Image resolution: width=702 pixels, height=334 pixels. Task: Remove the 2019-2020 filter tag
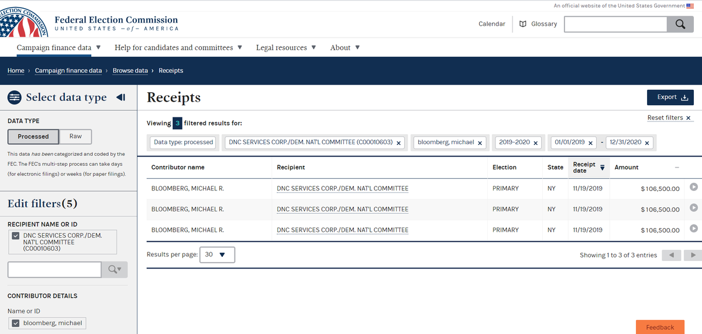536,143
